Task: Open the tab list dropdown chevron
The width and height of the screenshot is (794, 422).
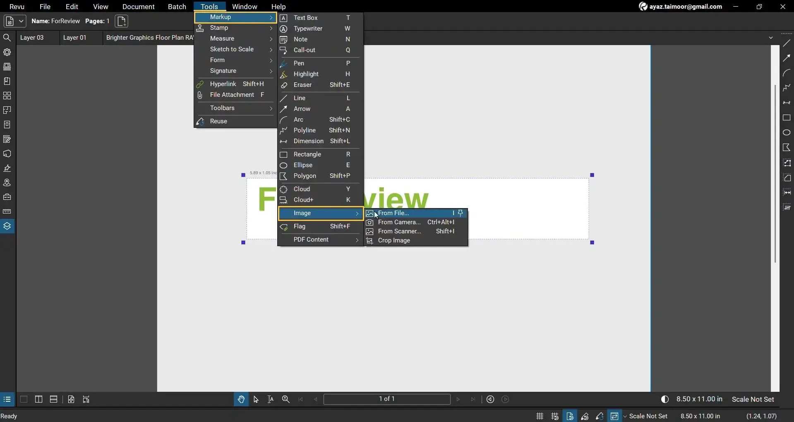Action: tap(771, 38)
